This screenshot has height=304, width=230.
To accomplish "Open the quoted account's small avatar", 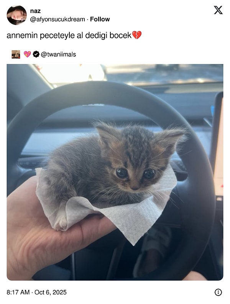I will [16, 54].
